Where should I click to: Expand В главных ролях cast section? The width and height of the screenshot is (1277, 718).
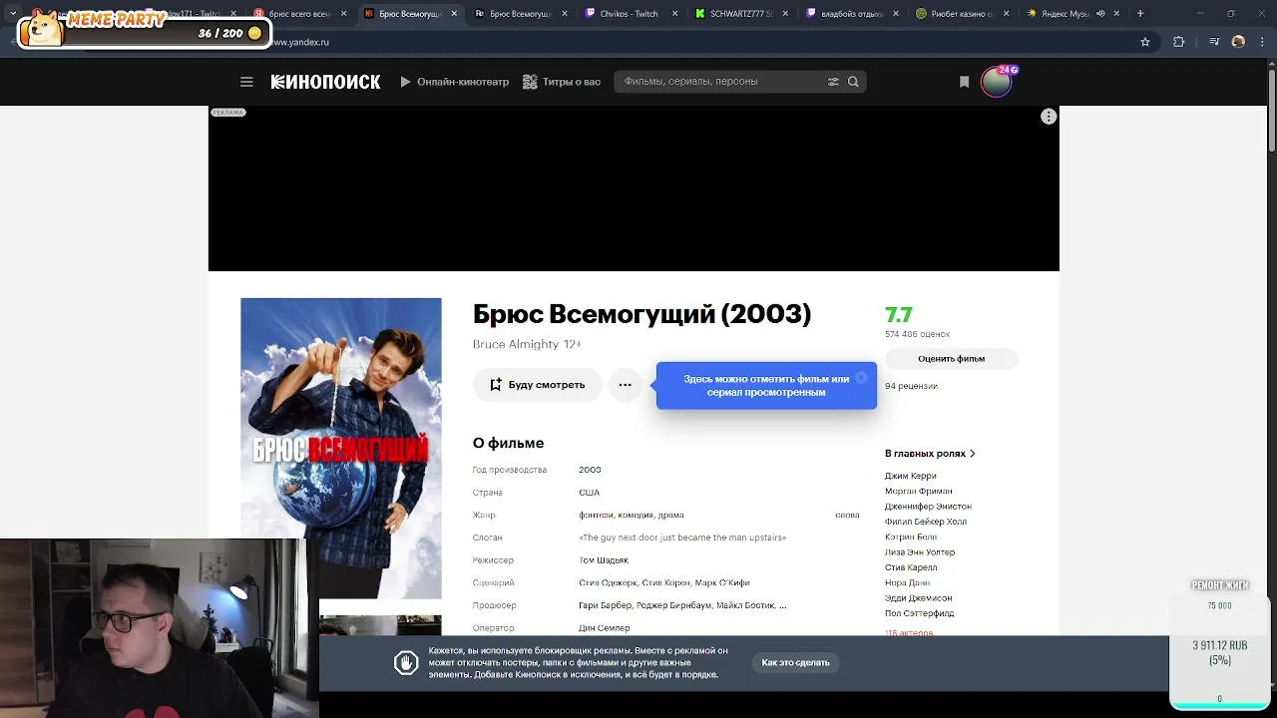[930, 454]
